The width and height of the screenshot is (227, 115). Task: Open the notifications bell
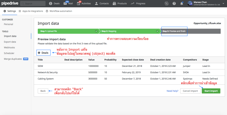point(181,3)
